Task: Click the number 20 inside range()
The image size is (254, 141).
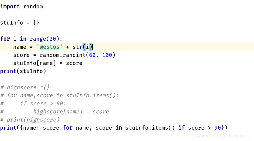Action: [53, 39]
